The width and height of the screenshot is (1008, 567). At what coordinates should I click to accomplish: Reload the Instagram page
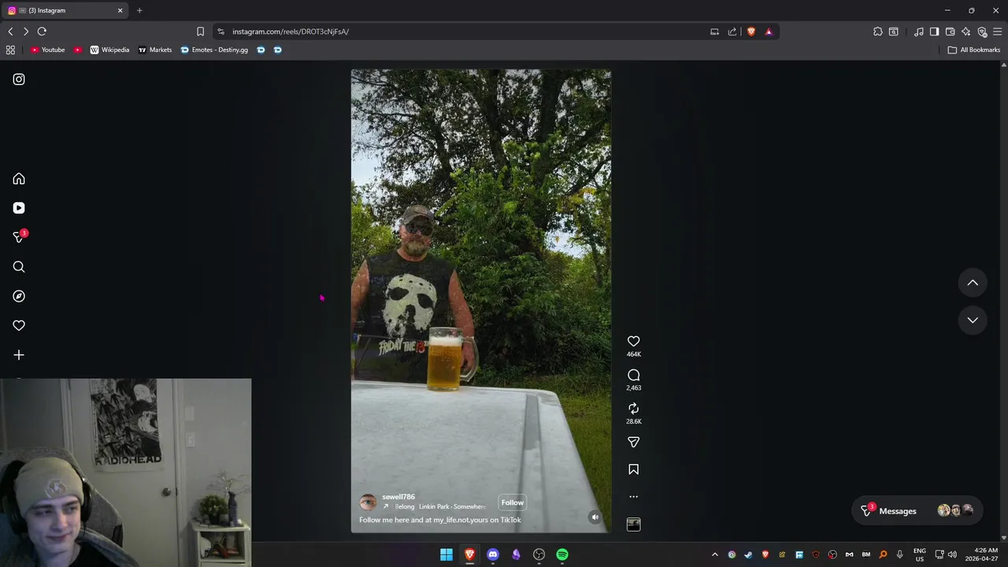point(42,31)
